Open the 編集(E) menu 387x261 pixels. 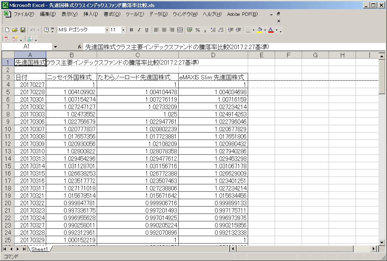tap(48, 14)
